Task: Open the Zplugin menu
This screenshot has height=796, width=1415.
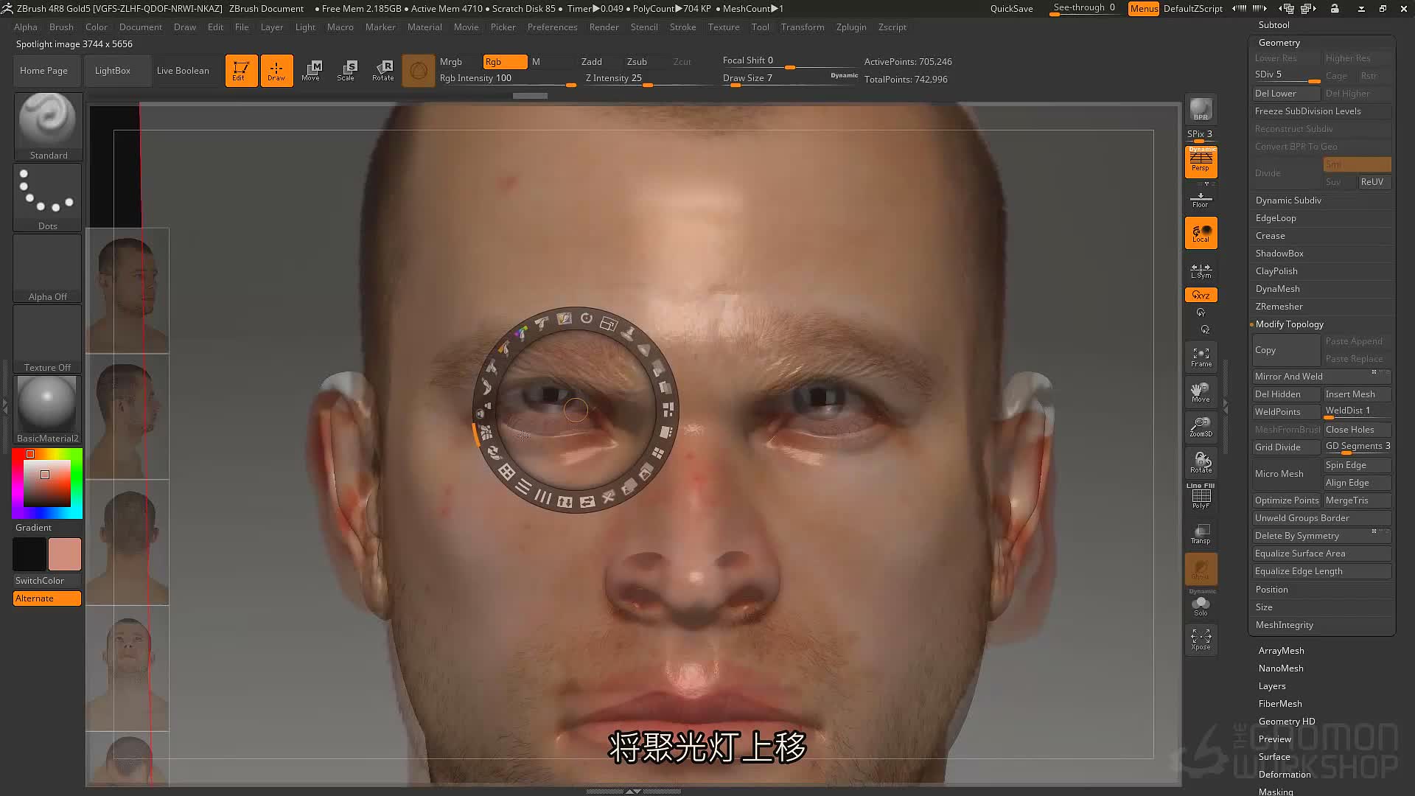Action: click(x=850, y=27)
